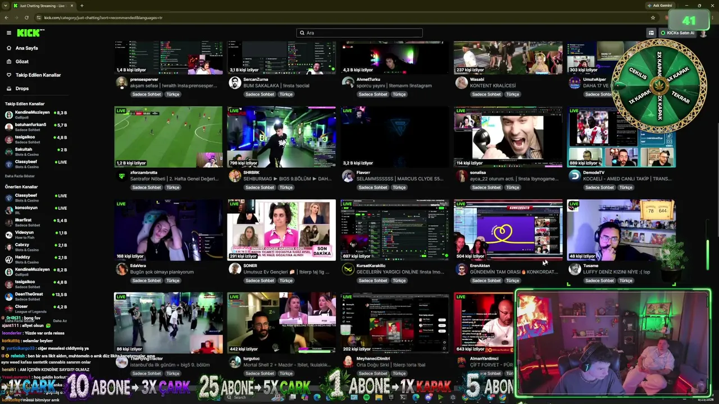Image resolution: width=719 pixels, height=404 pixels.
Task: View site information icon in address bar
Action: (x=38, y=17)
